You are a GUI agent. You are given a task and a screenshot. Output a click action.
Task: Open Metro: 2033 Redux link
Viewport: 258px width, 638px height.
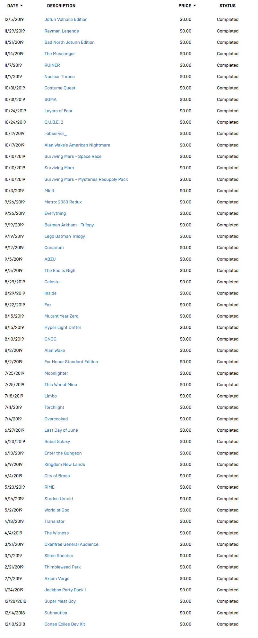[x=63, y=202]
